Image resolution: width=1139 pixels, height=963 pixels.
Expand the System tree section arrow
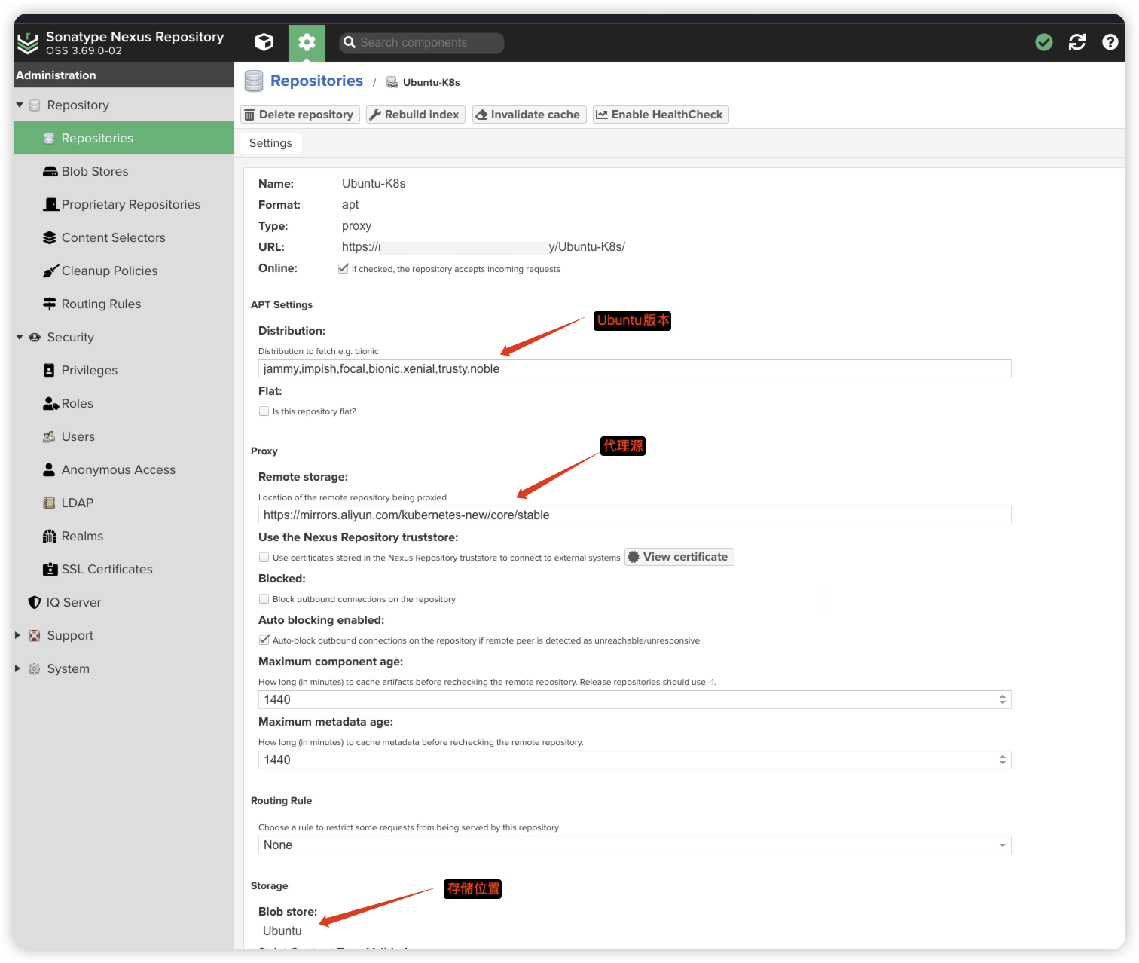coord(18,668)
